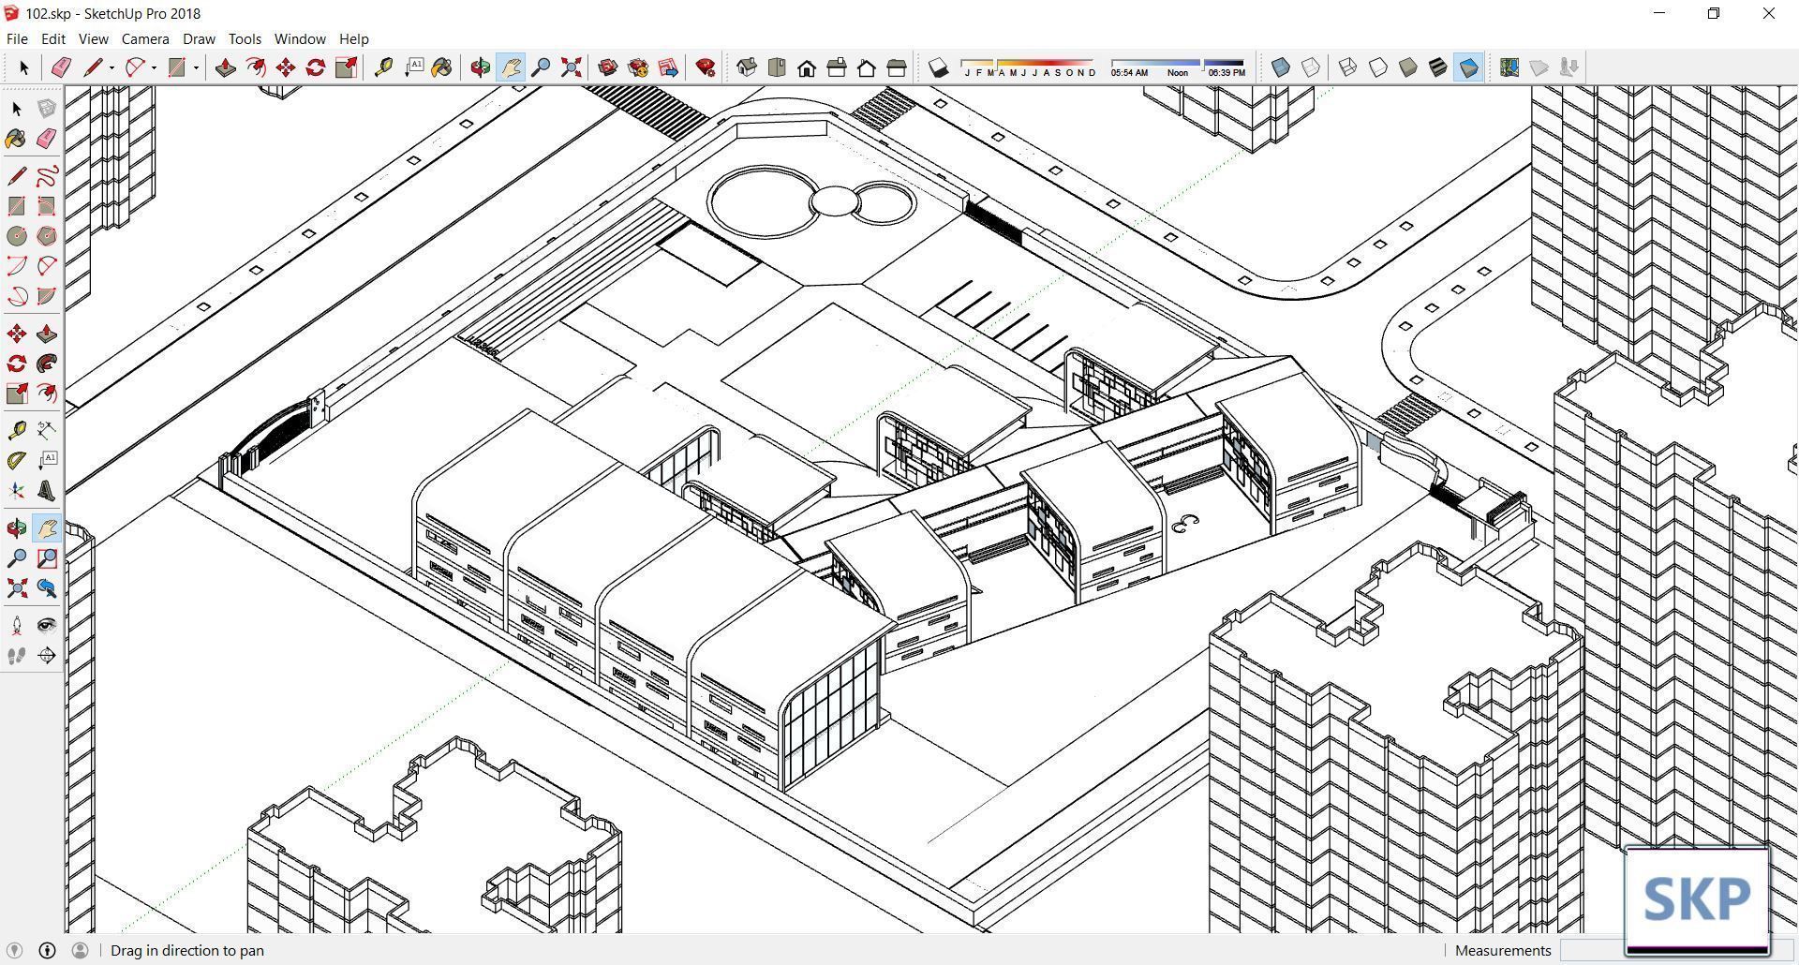Select the Tape Measure tool in left palette
1799x965 pixels.
(x=17, y=430)
